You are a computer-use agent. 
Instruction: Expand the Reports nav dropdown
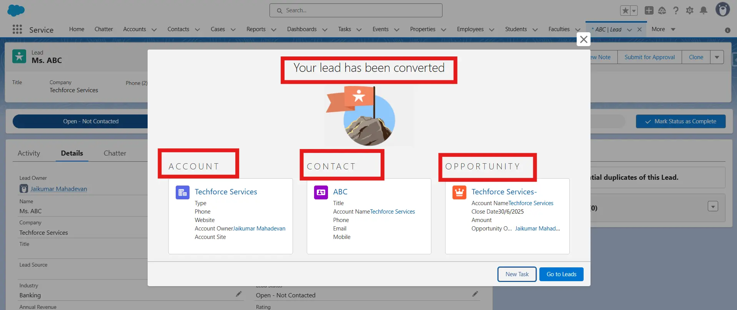[x=274, y=30]
